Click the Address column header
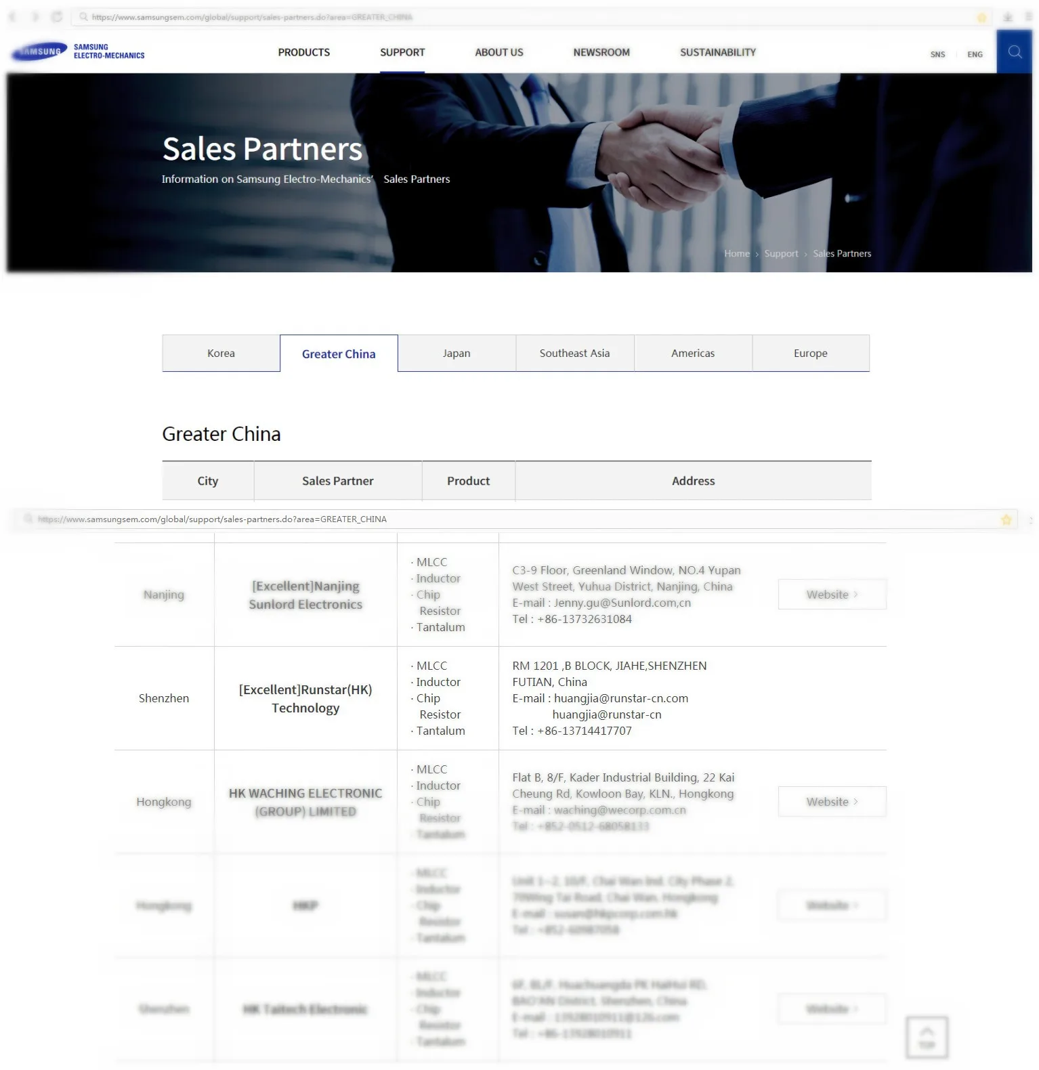This screenshot has width=1039, height=1070. pyautogui.click(x=694, y=481)
